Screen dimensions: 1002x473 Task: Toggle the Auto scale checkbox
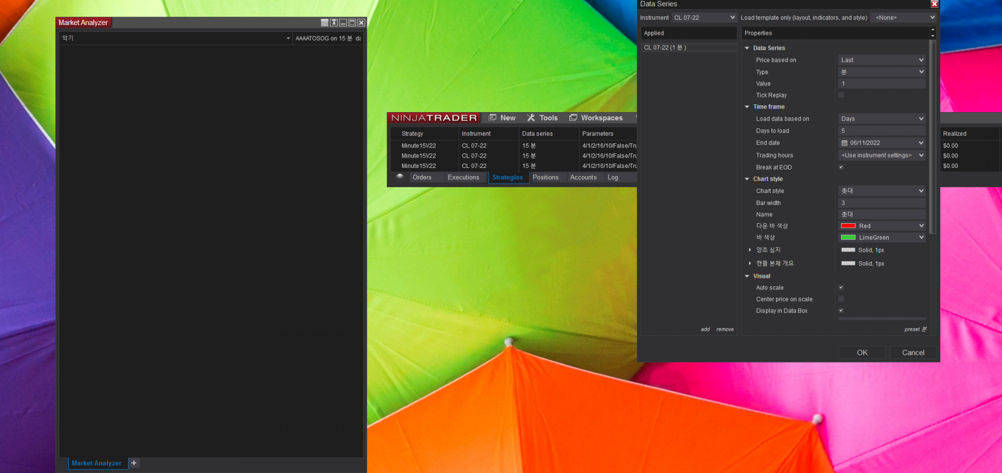pyautogui.click(x=841, y=288)
